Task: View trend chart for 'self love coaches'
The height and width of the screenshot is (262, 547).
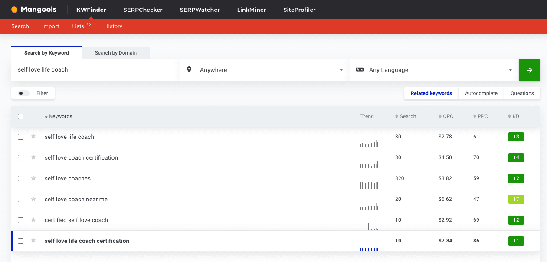Action: point(369,185)
